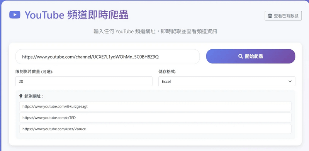Viewport: 309px width, 151px height.
Task: Open the 查看已有數據 button
Action: pos(283,16)
